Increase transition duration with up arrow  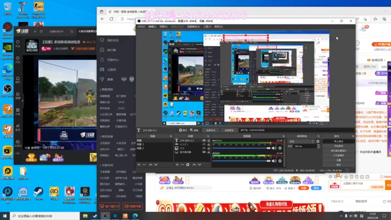tap(318, 145)
